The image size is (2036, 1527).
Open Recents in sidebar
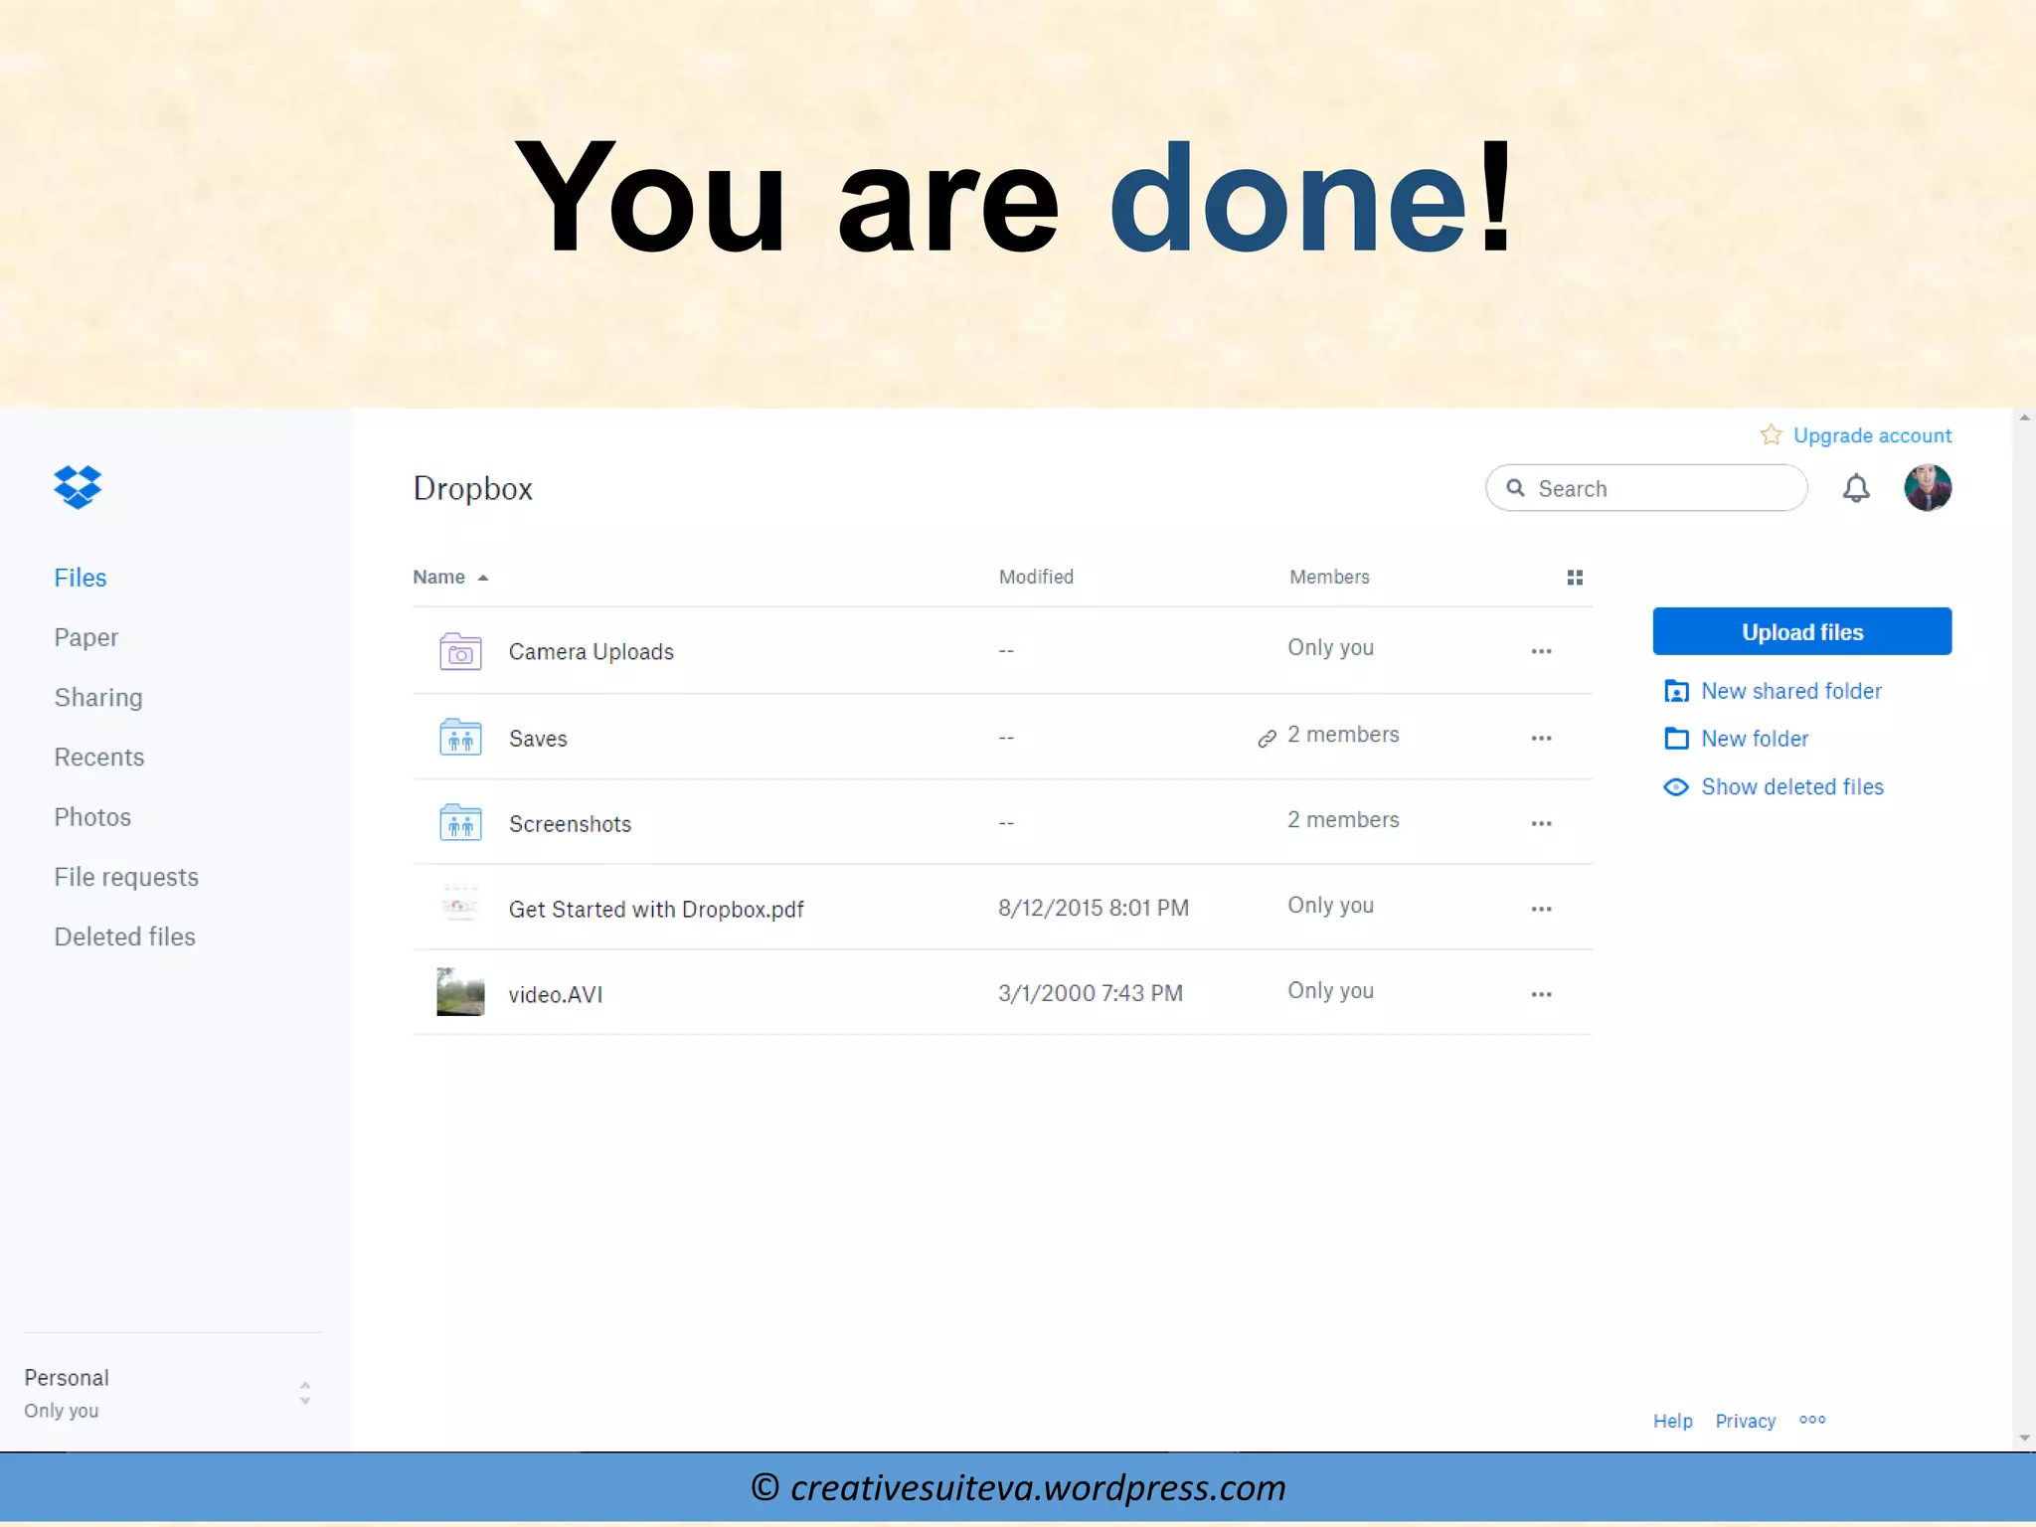tap(99, 758)
